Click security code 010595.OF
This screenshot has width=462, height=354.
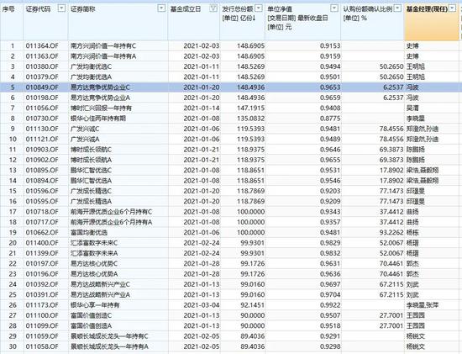pyautogui.click(x=42, y=202)
